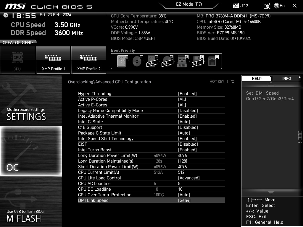The image size is (303, 227).
Task: Open the M-FLASH BIOS flashing section
Action: pyautogui.click(x=31, y=201)
